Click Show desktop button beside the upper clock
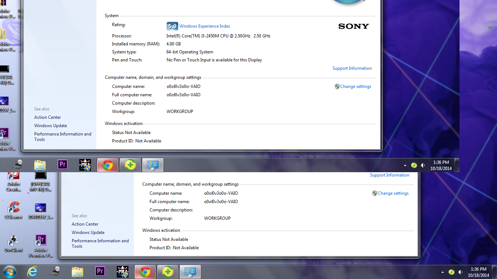The image size is (497, 279). (x=457, y=165)
